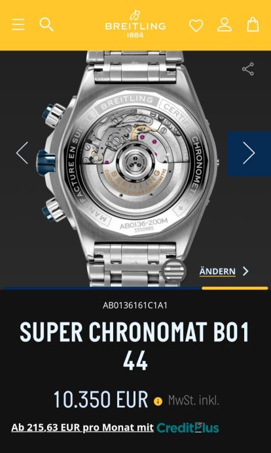Expand strap options via chevron beside ÄNDERN
The height and width of the screenshot is (453, 271).
pos(245,271)
